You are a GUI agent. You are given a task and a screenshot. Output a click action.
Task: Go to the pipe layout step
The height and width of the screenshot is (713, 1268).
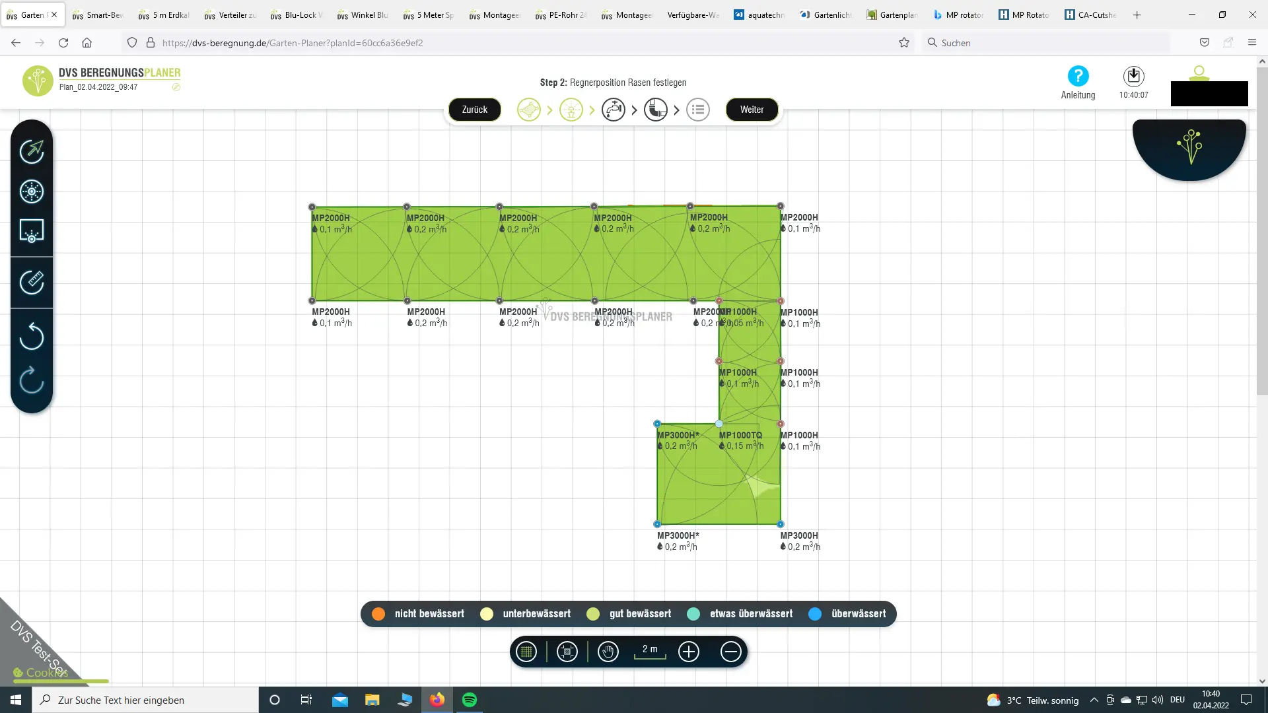coord(655,110)
